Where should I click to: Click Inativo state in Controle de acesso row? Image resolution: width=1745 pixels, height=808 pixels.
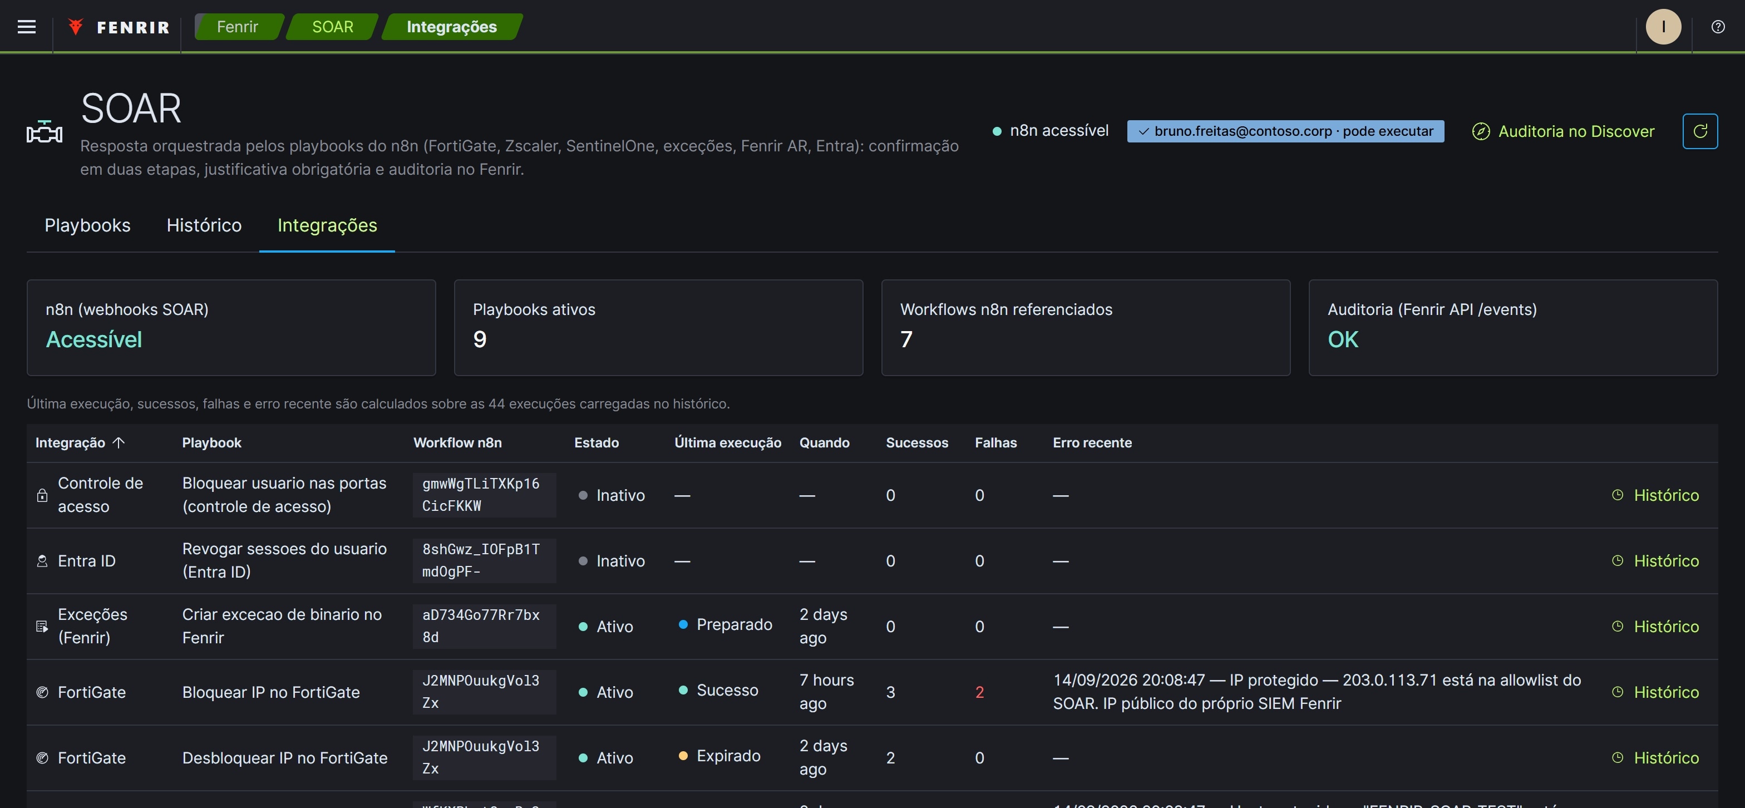612,495
